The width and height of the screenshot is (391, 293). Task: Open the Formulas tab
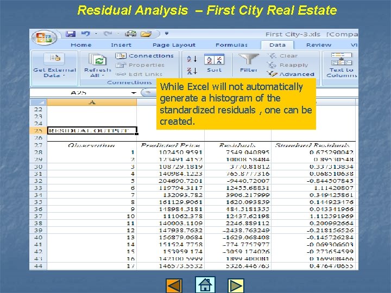click(231, 45)
